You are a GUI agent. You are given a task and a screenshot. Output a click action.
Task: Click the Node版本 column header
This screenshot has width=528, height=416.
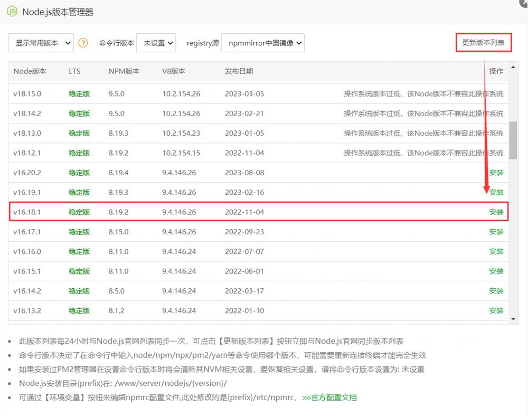(30, 71)
